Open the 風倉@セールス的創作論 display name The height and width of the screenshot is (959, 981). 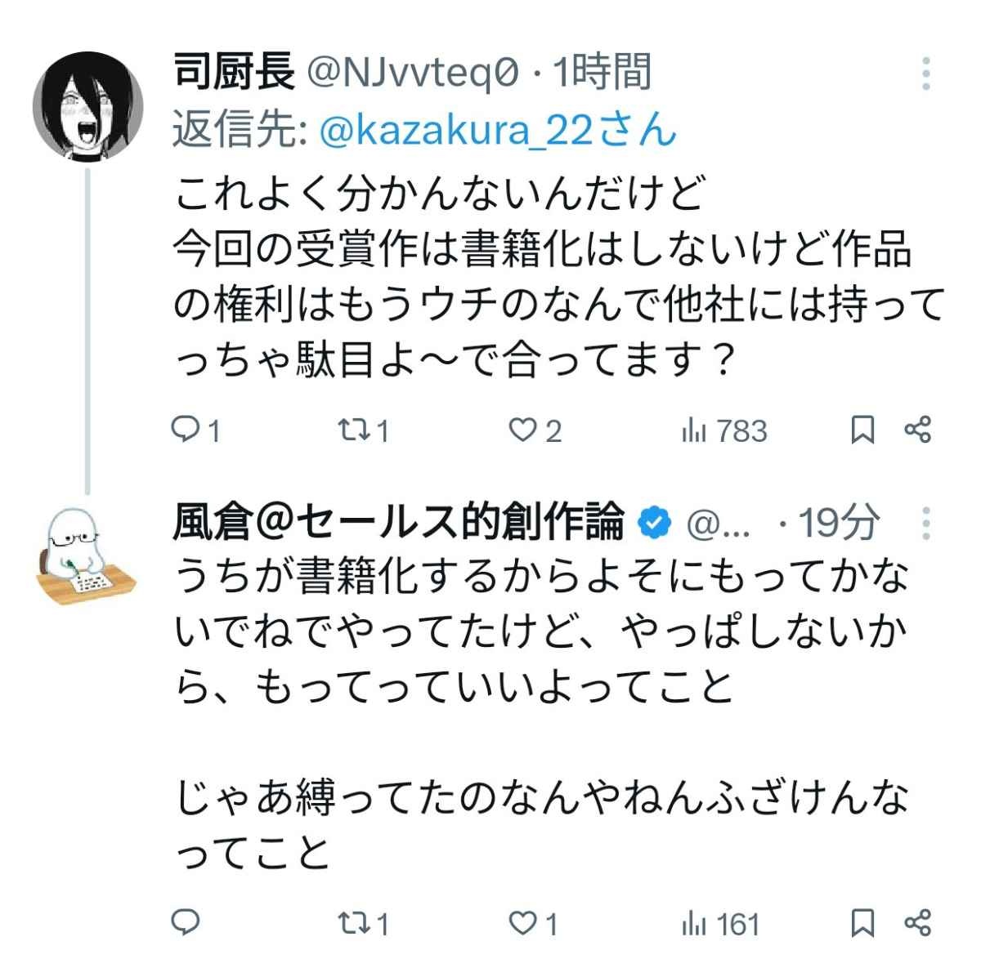click(x=399, y=523)
